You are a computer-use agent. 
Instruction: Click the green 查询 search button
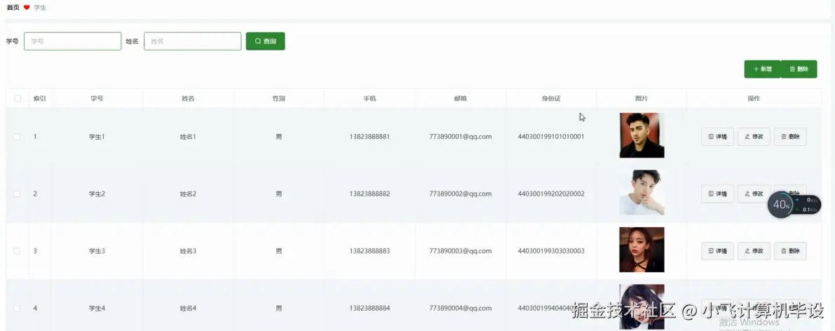pos(265,41)
